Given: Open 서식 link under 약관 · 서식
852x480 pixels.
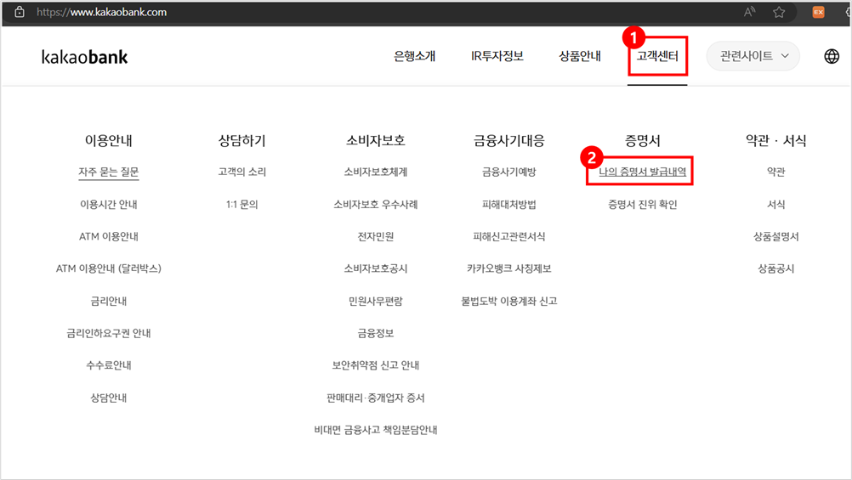Looking at the screenshot, I should point(776,204).
